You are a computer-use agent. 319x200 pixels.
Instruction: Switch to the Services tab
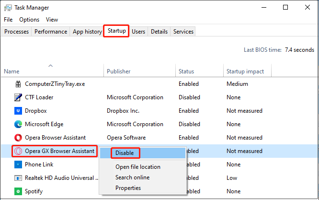183,32
